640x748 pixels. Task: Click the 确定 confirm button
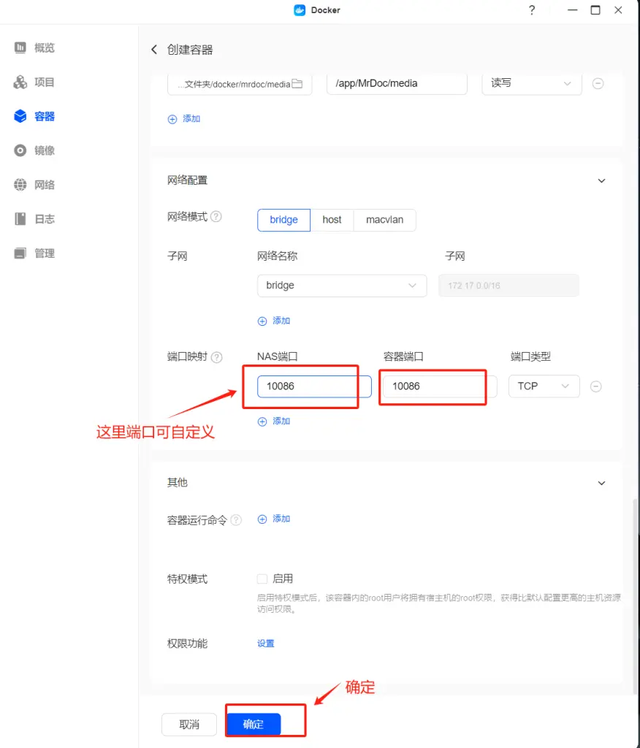253,725
